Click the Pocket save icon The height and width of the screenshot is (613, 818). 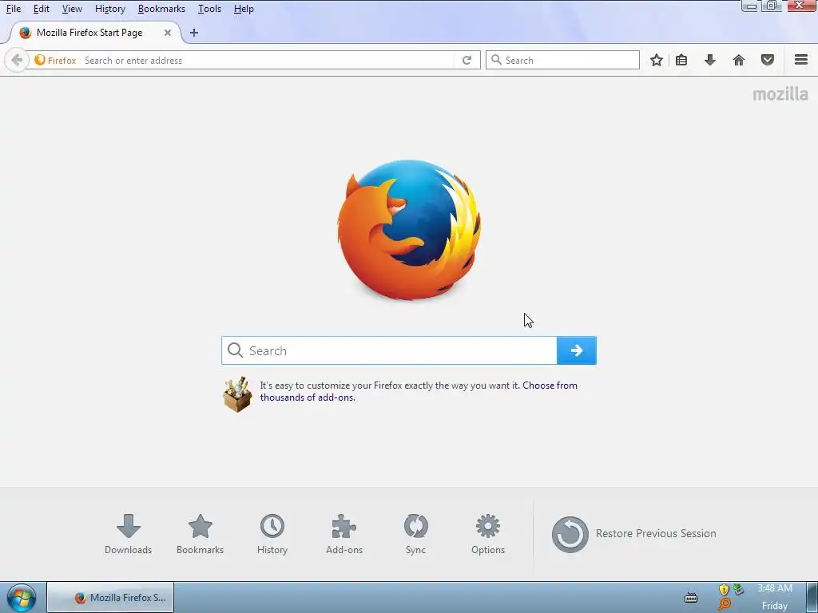[x=768, y=61]
